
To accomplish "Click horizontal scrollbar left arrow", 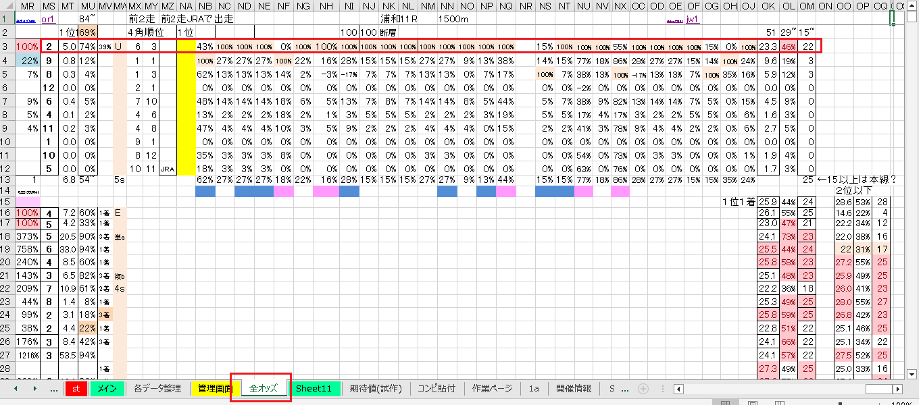I will 678,389.
